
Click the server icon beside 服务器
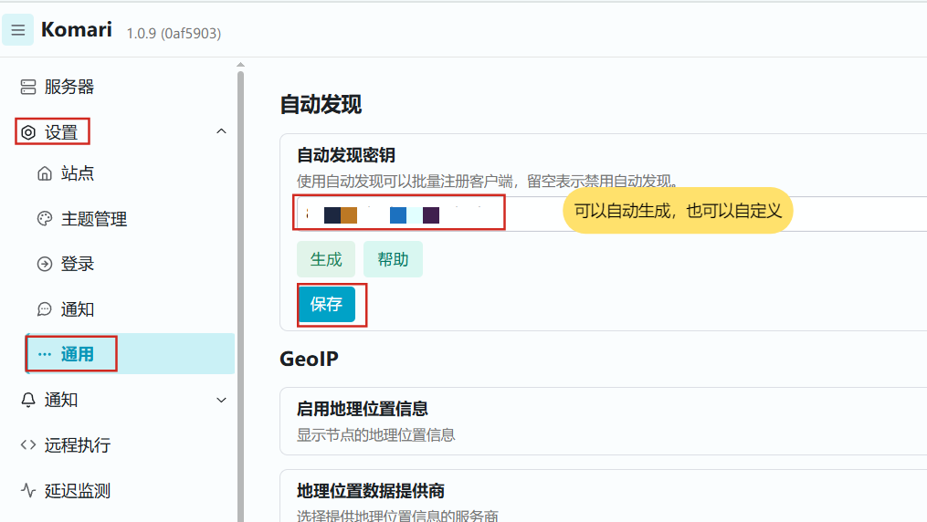coord(28,88)
